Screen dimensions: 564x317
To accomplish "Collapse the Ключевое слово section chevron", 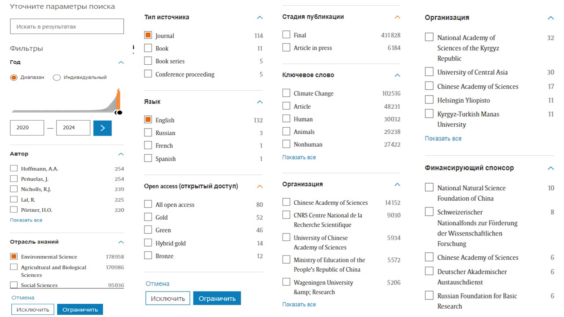I will 397,75.
